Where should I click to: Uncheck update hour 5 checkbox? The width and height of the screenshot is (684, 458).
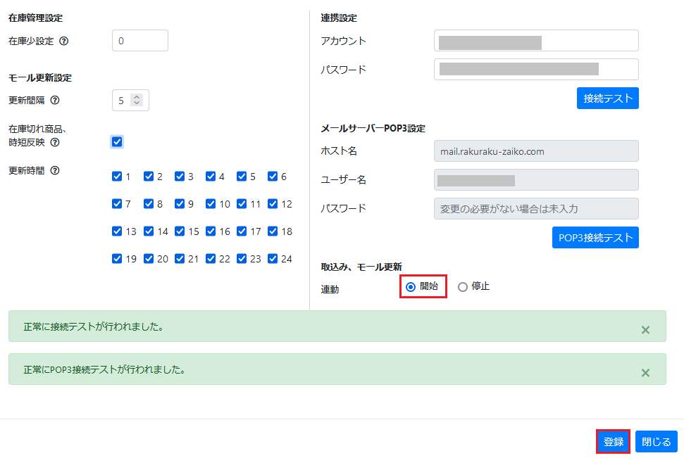[x=241, y=176]
